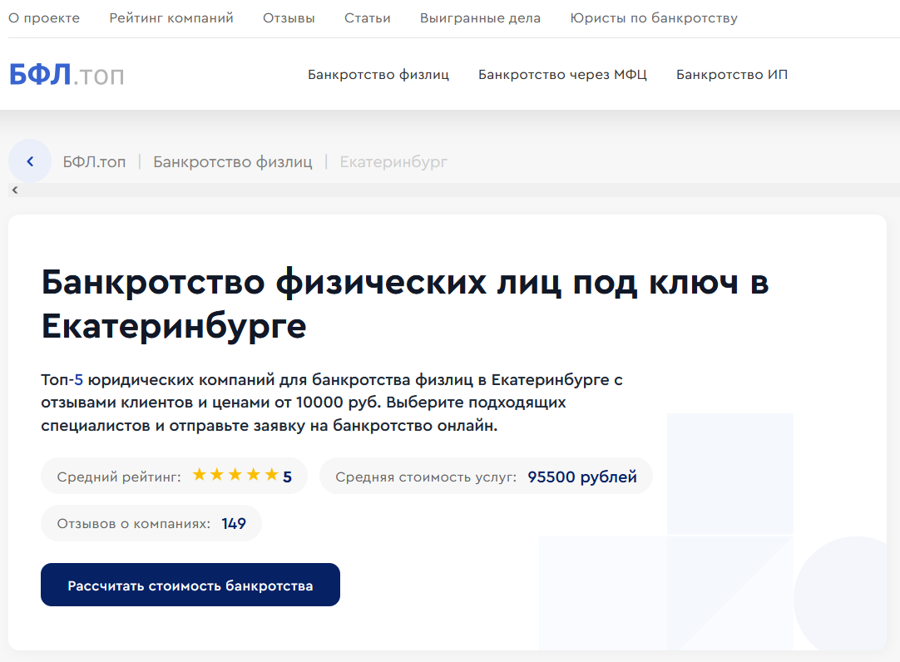This screenshot has height=662, width=900.
Task: Click the БФЛ.топ breadcrumb link
Action: pos(94,162)
